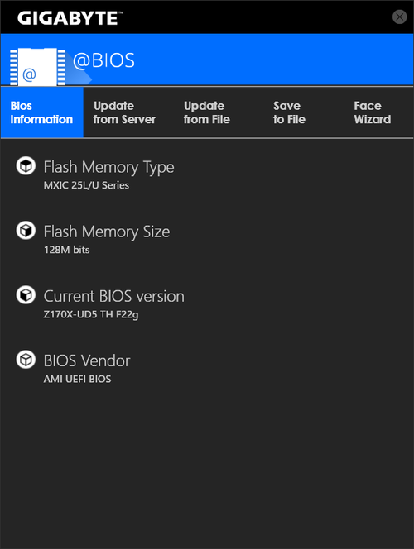Viewport: 414px width, 549px height.
Task: Click the Flash Memory Size heading
Action: [x=107, y=232]
